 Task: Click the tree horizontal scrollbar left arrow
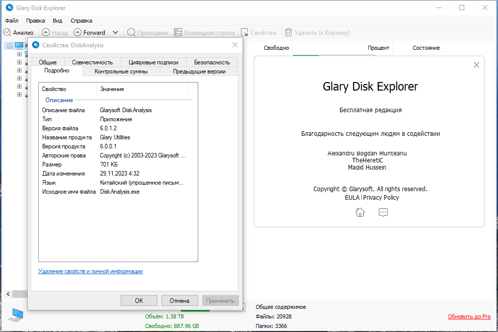[8, 294]
